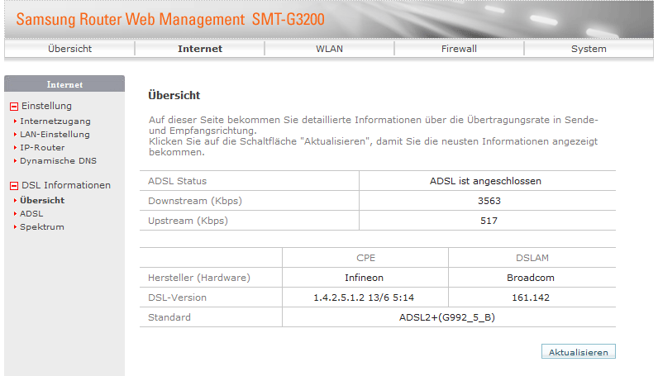Switch to the WLAN tab
Image resolution: width=658 pixels, height=376 pixels.
coord(329,49)
